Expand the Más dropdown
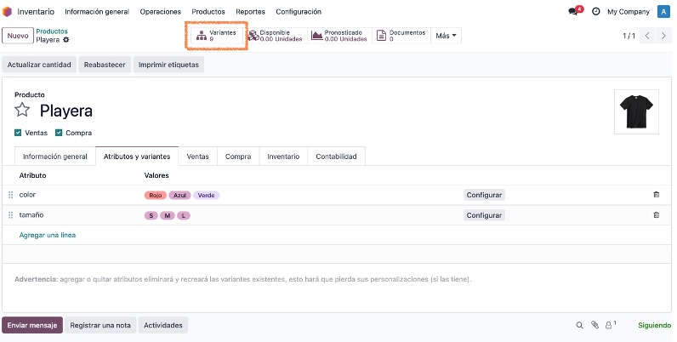This screenshot has height=342, width=677. click(446, 36)
